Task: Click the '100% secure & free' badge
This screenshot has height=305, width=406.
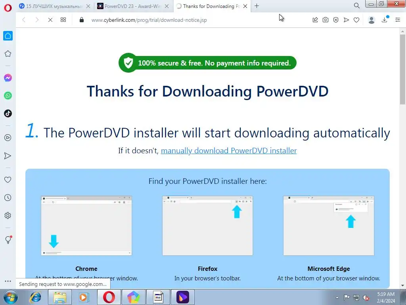Action: pyautogui.click(x=207, y=63)
